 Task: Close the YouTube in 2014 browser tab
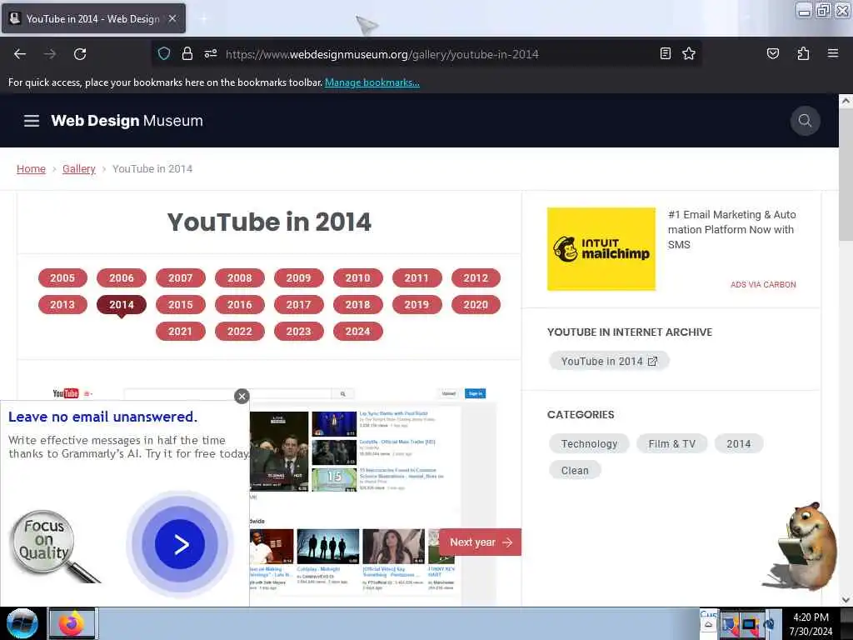pyautogui.click(x=172, y=18)
